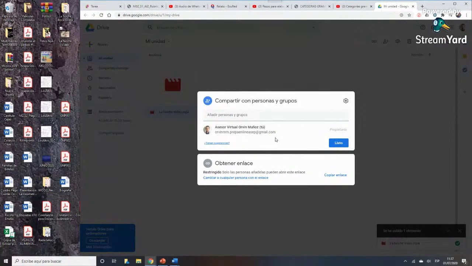Image resolution: width=472 pixels, height=266 pixels.
Task: Open Biografía Word document
Action: pos(65,184)
